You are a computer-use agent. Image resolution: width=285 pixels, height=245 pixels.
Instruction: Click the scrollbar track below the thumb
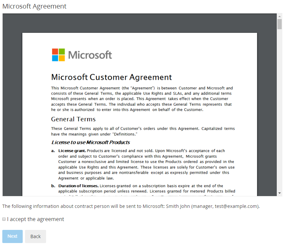point(279,115)
